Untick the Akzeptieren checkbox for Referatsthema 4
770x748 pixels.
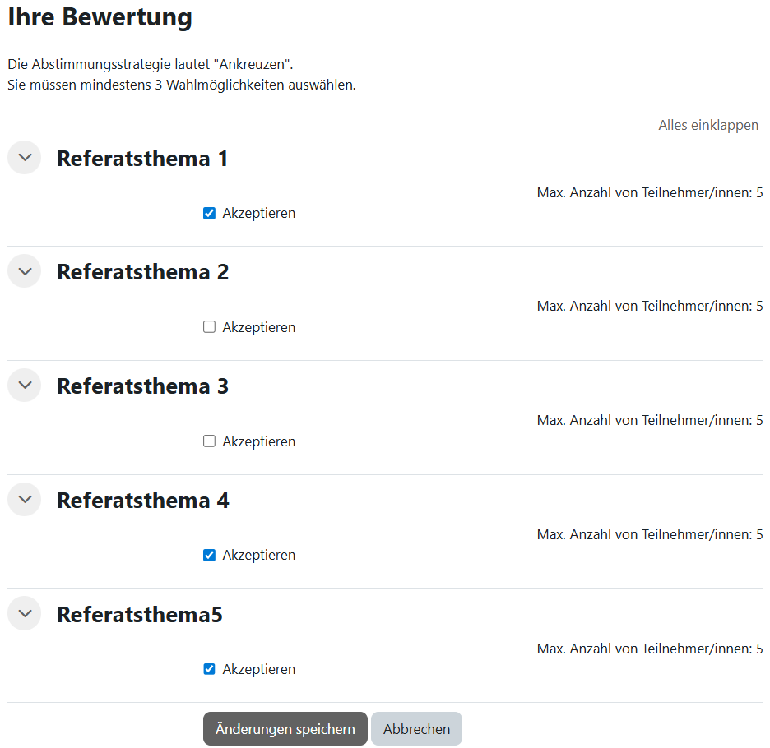coord(209,556)
